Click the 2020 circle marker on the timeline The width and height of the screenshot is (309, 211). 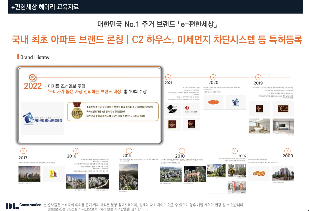tap(213, 77)
